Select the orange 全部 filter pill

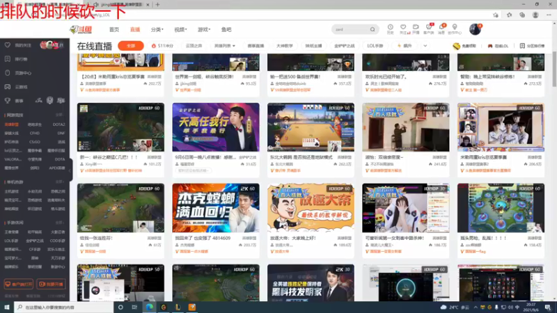[131, 46]
